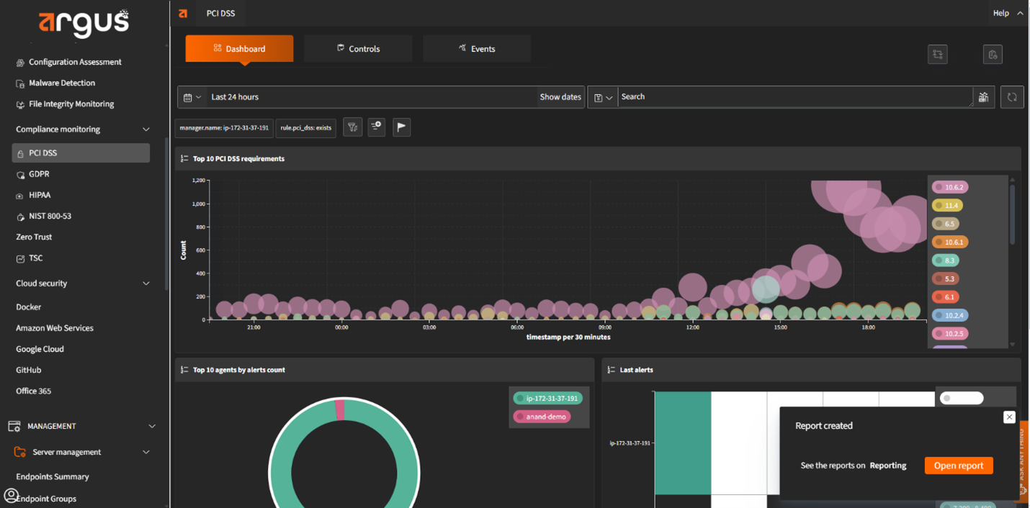
Task: Click the 11.4 yellow legend swatch
Action: point(939,206)
